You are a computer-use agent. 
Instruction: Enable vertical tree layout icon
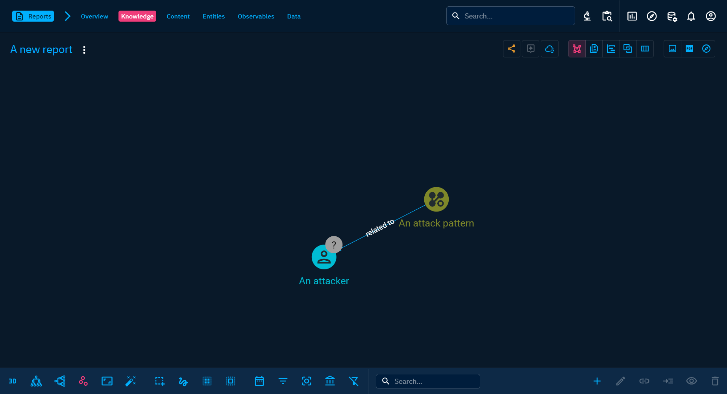[x=36, y=381]
